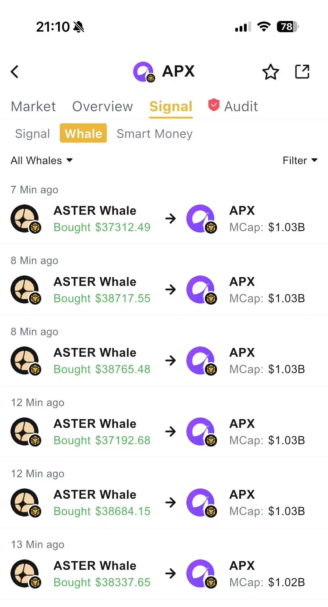The width and height of the screenshot is (328, 607).
Task: Open the Filter dropdown
Action: coord(300,161)
